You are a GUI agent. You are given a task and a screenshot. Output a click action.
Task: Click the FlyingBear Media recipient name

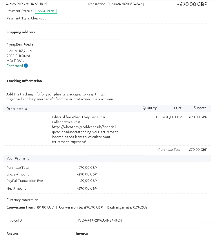20,44
